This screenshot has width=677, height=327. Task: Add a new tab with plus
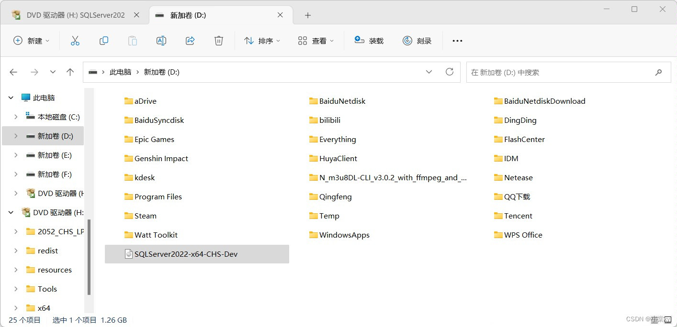[308, 15]
